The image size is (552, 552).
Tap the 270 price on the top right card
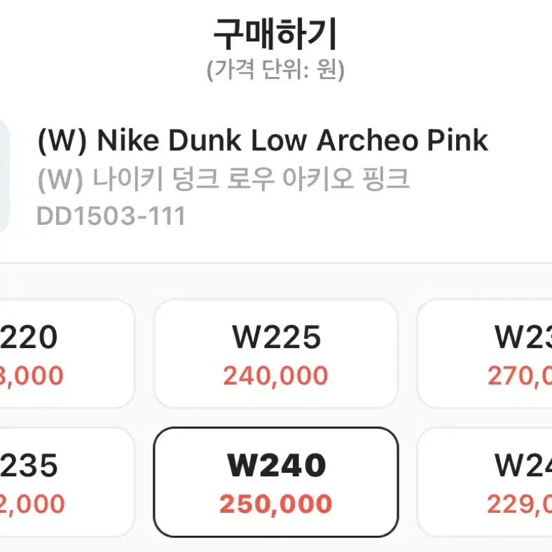click(x=520, y=375)
